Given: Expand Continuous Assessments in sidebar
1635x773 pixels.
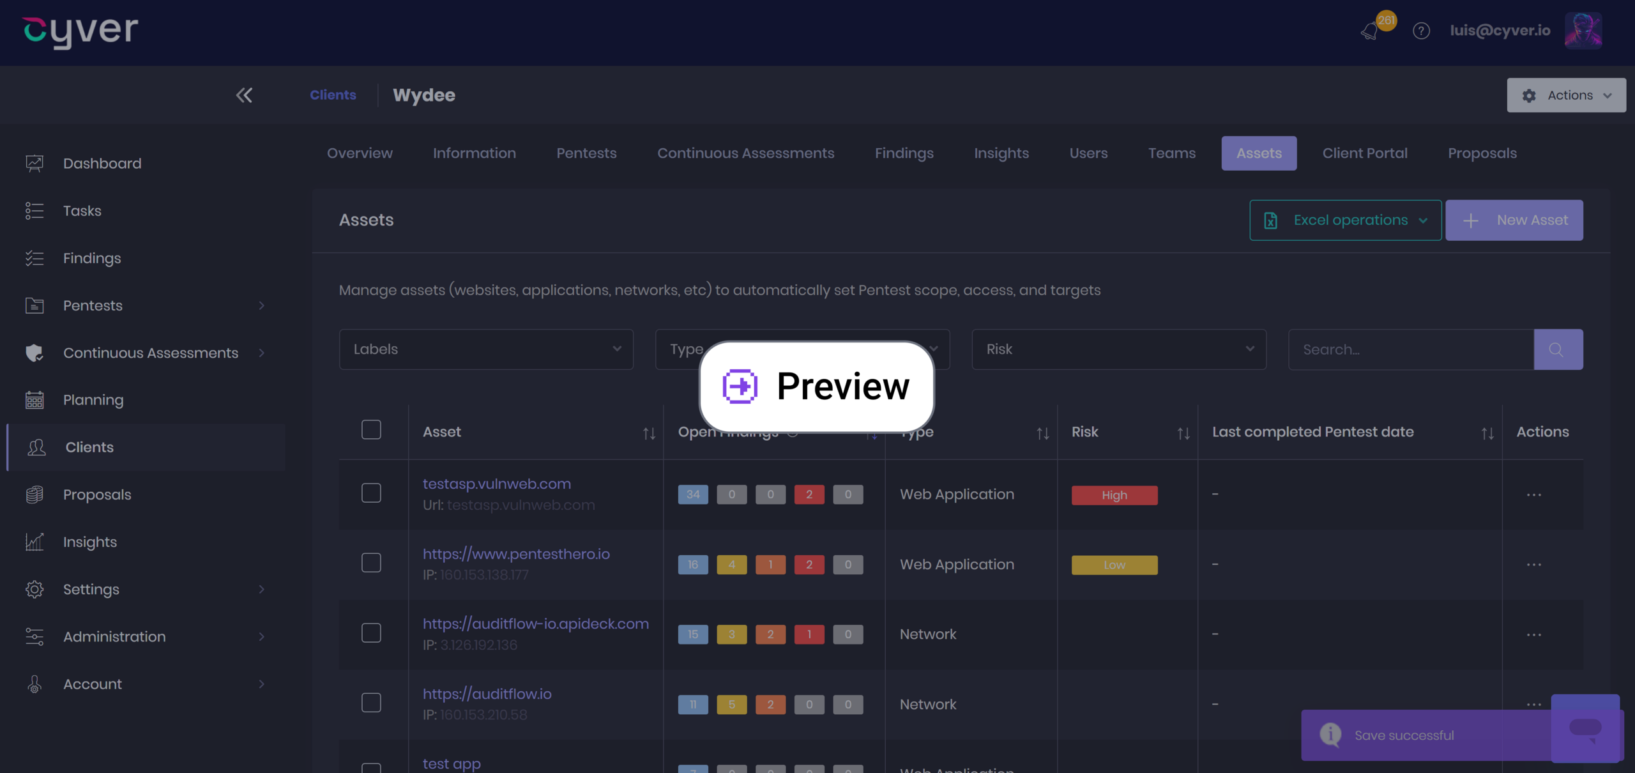Looking at the screenshot, I should tap(261, 353).
